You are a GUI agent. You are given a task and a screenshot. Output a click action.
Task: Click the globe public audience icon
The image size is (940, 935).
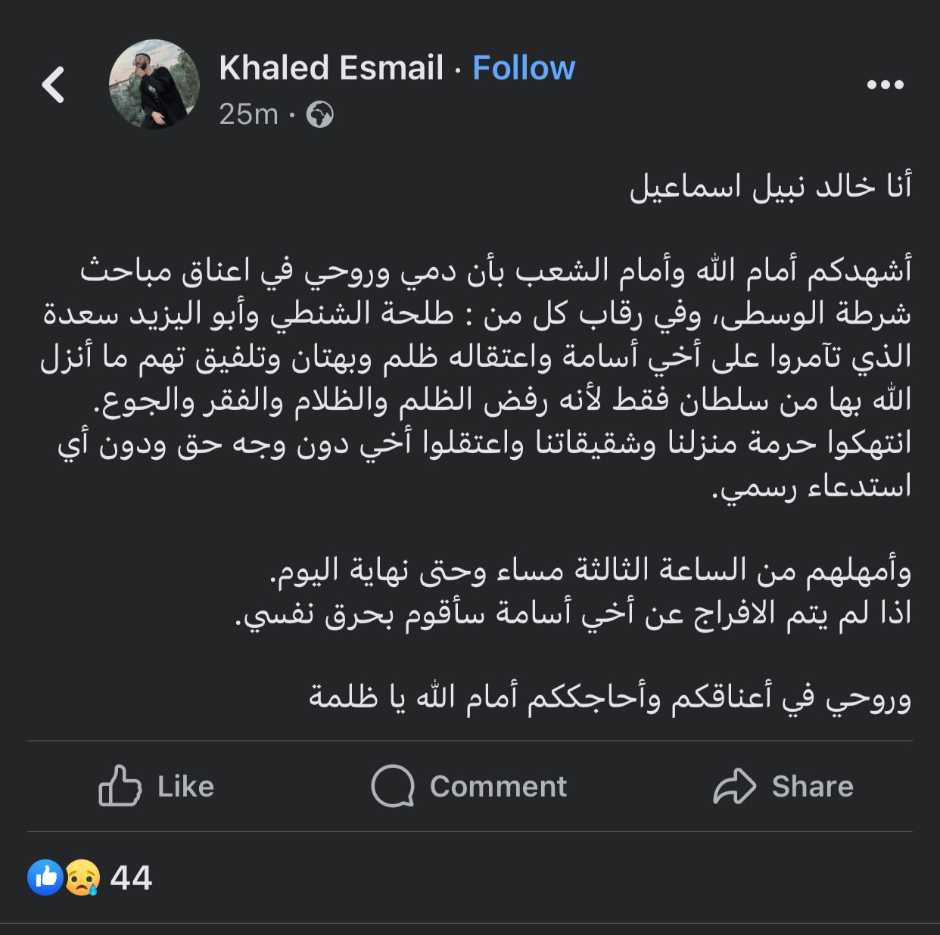click(319, 114)
